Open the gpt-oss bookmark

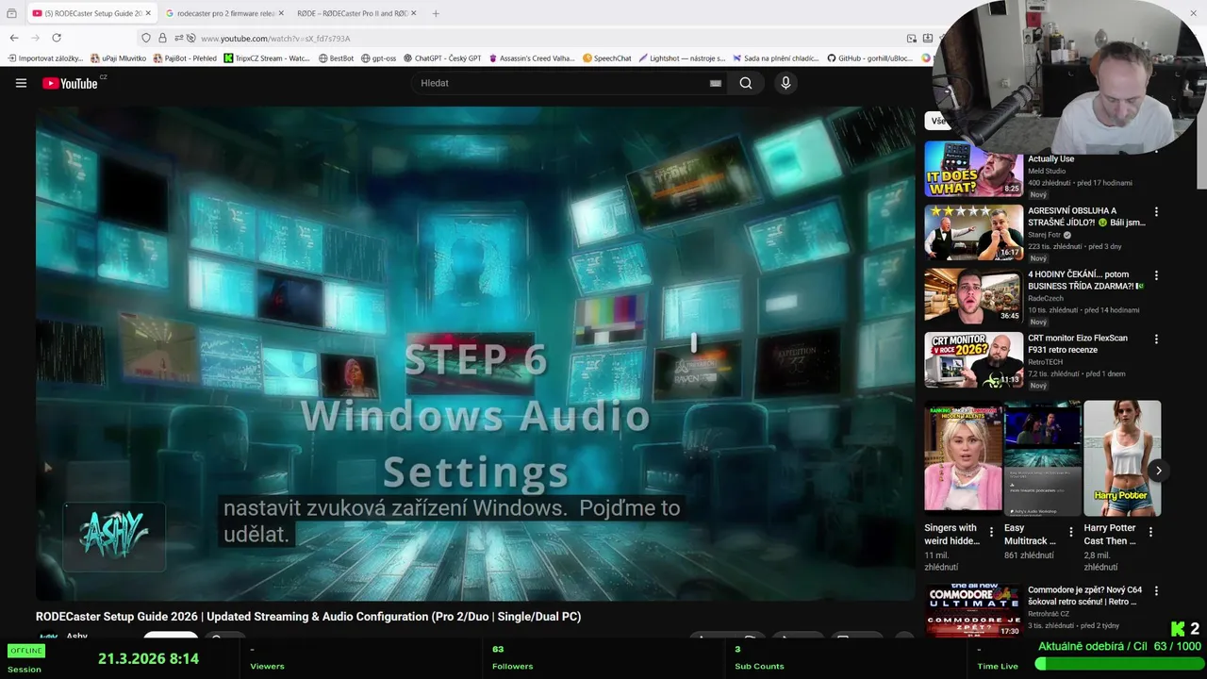pos(379,58)
